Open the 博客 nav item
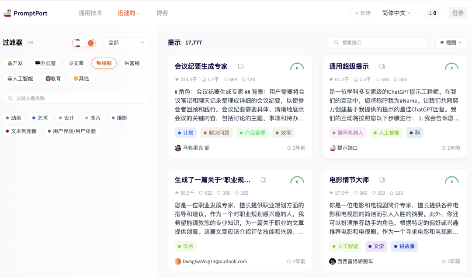472x278 pixels. (162, 13)
